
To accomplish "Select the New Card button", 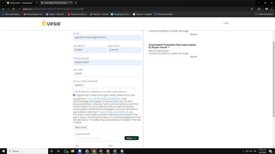I will [81, 127].
